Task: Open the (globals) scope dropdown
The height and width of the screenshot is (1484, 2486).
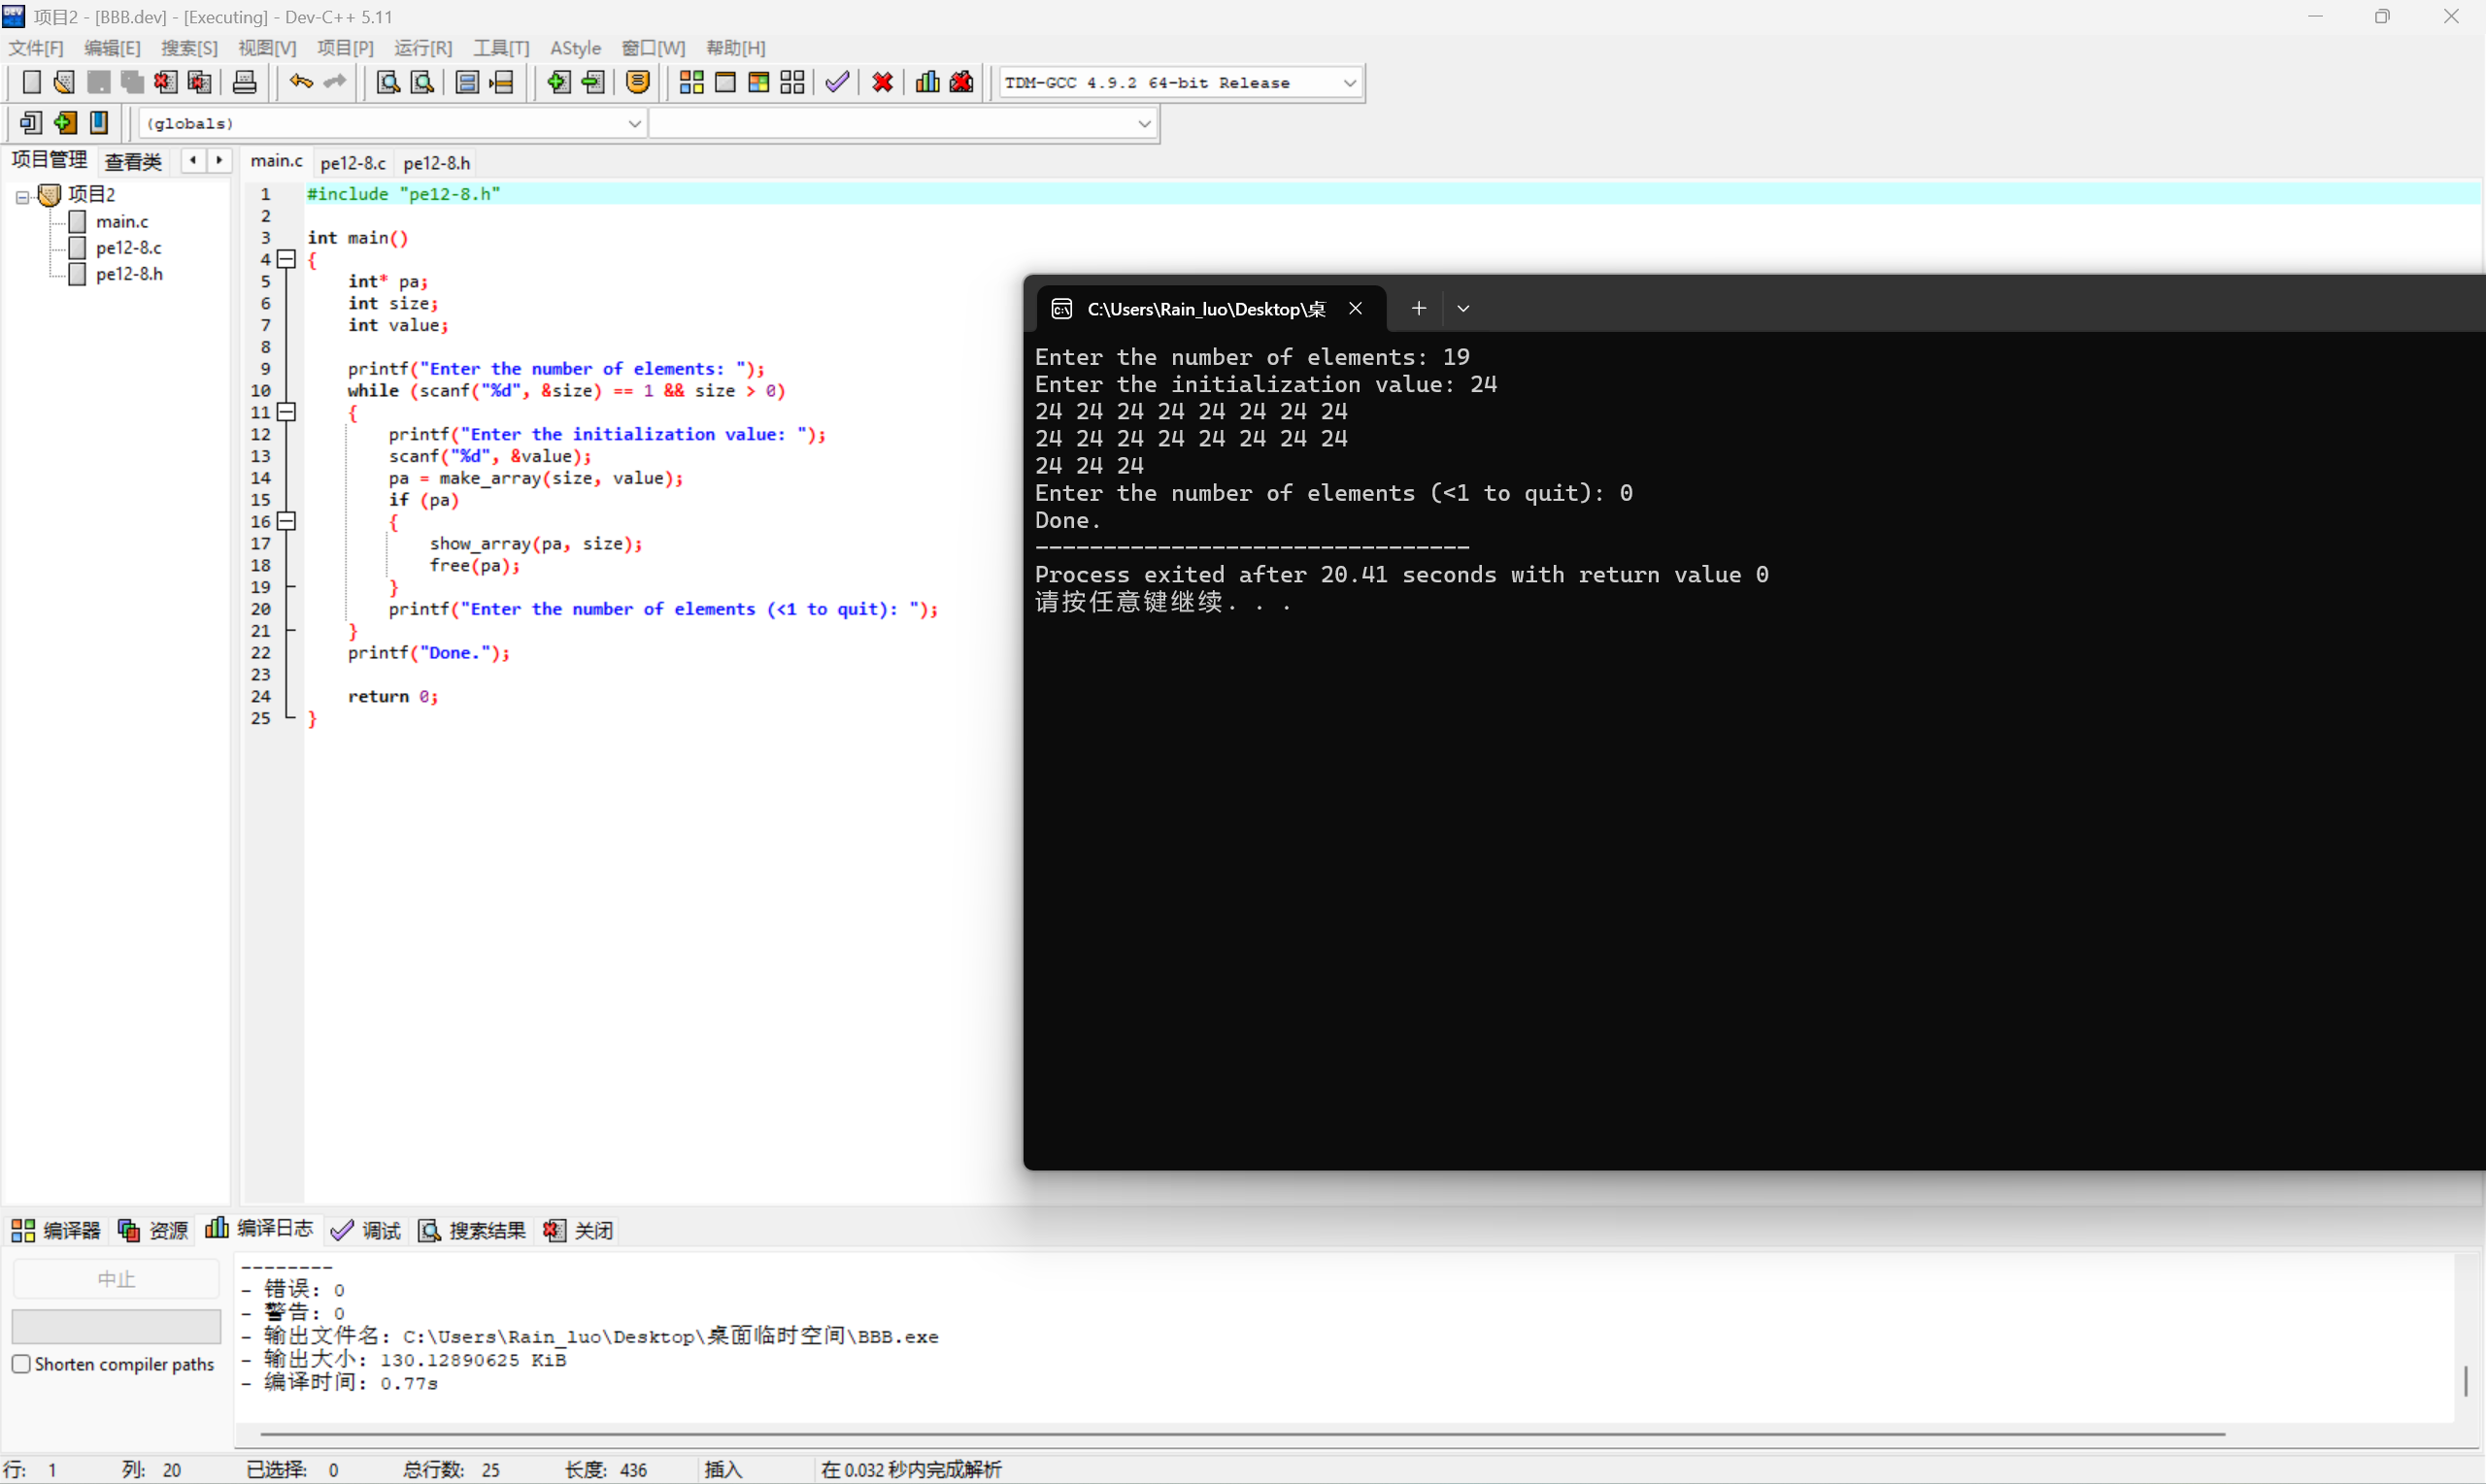Action: pos(634,123)
